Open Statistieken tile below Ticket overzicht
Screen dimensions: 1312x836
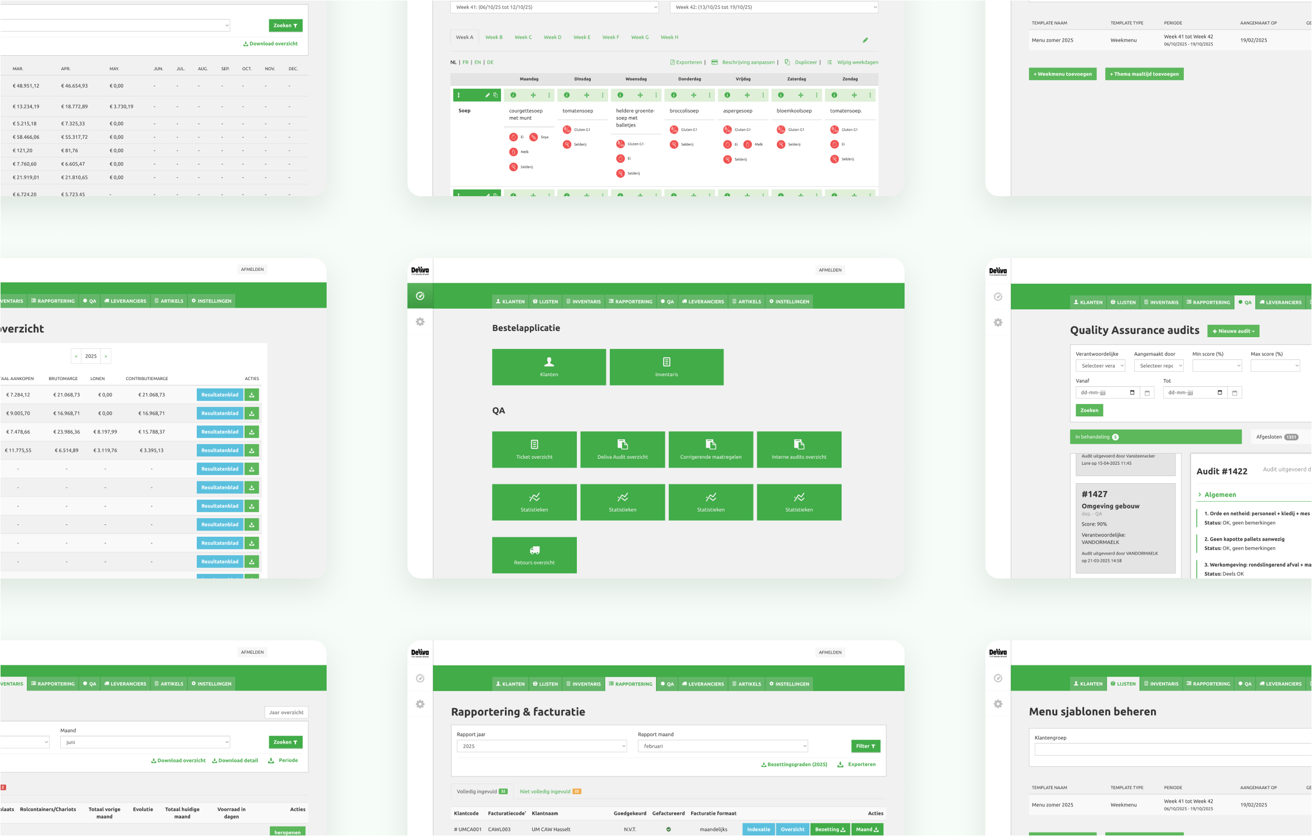point(534,502)
